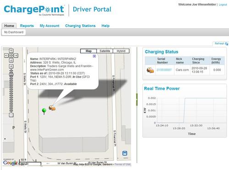Select My Dashboard subtab
This screenshot has height=170, width=229.
click(x=14, y=32)
